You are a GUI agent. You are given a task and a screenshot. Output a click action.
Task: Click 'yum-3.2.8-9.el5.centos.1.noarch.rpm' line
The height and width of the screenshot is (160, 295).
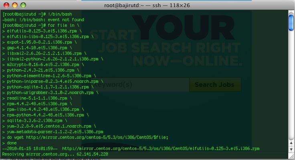[x=49, y=126]
